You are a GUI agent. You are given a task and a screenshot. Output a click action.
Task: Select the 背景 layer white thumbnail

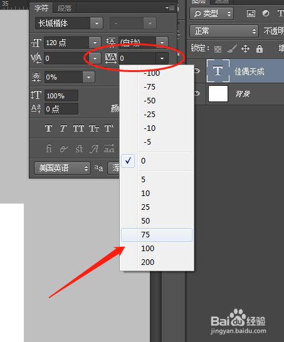(x=218, y=93)
